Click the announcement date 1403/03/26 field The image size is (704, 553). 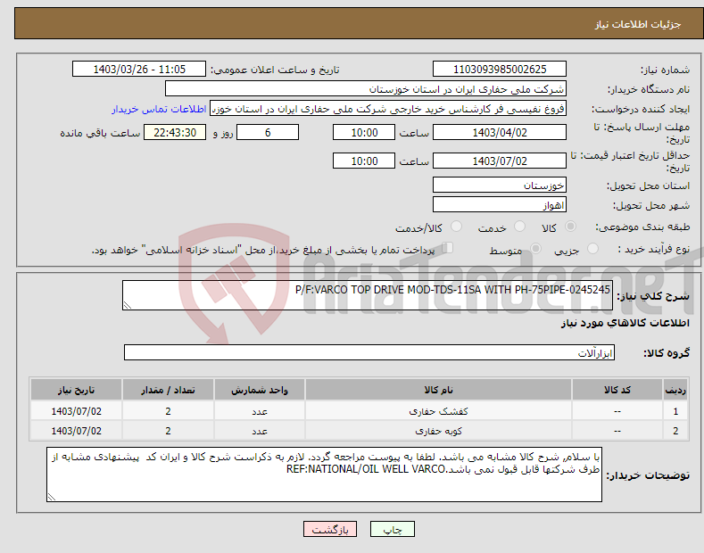139,70
